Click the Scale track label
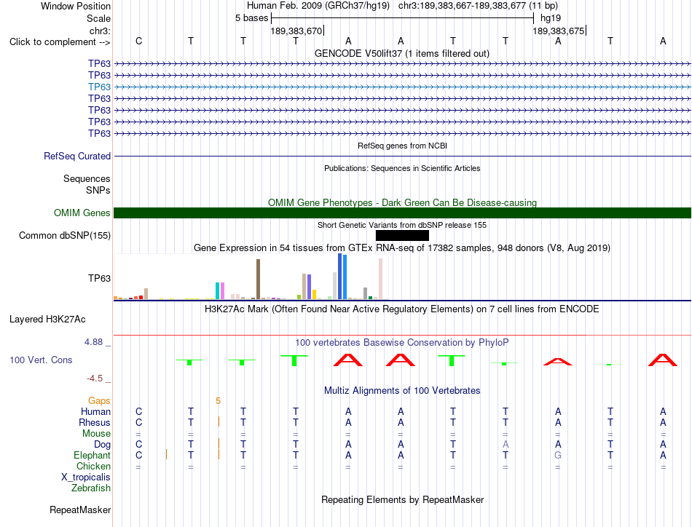 pyautogui.click(x=98, y=18)
